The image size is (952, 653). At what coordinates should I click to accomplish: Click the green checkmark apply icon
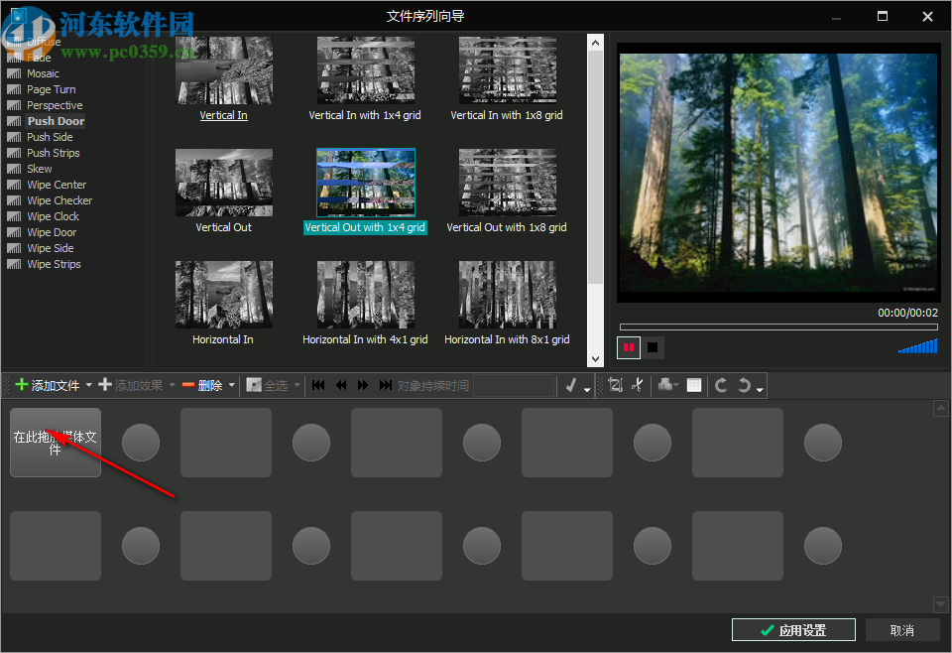570,385
